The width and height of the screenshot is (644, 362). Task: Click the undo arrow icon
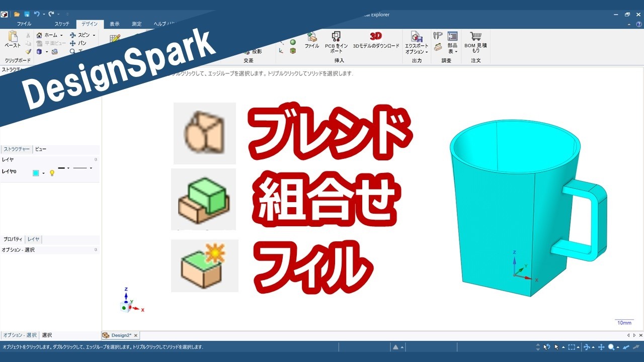point(36,14)
